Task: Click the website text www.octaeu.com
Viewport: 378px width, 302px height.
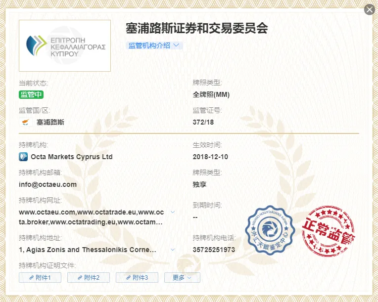Action: pyautogui.click(x=47, y=212)
